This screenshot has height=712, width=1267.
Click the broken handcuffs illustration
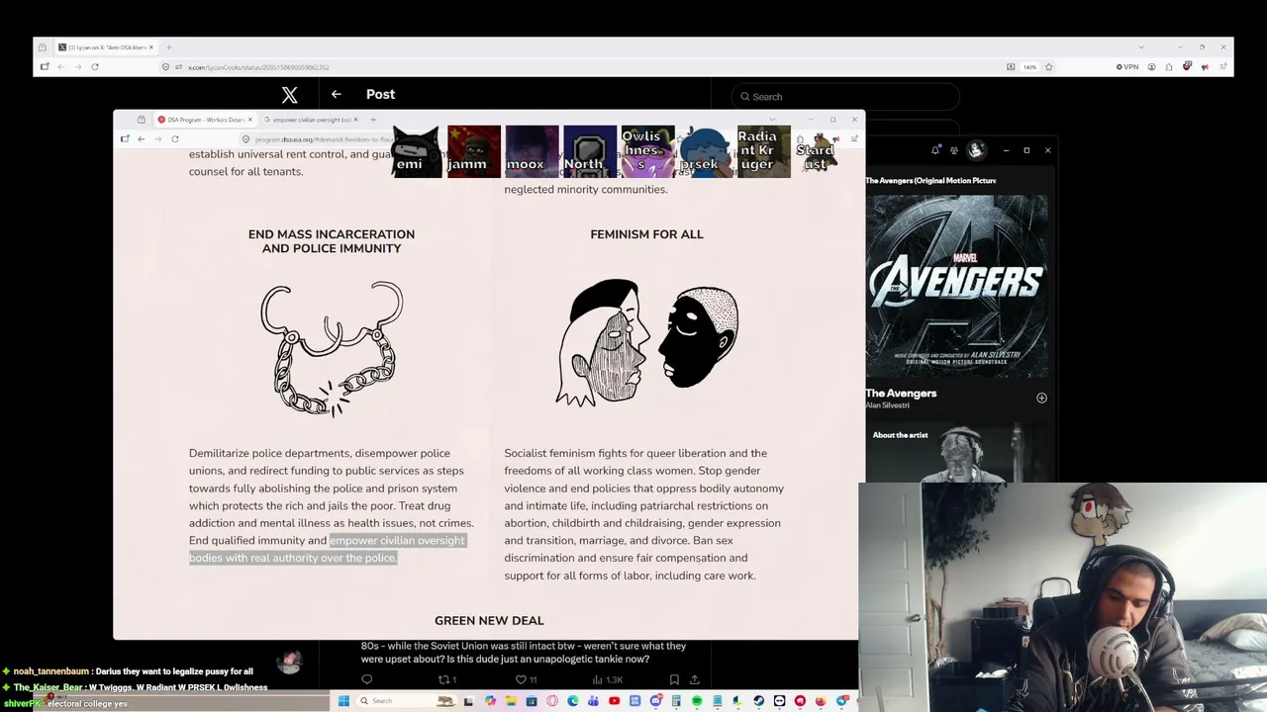pyautogui.click(x=333, y=348)
